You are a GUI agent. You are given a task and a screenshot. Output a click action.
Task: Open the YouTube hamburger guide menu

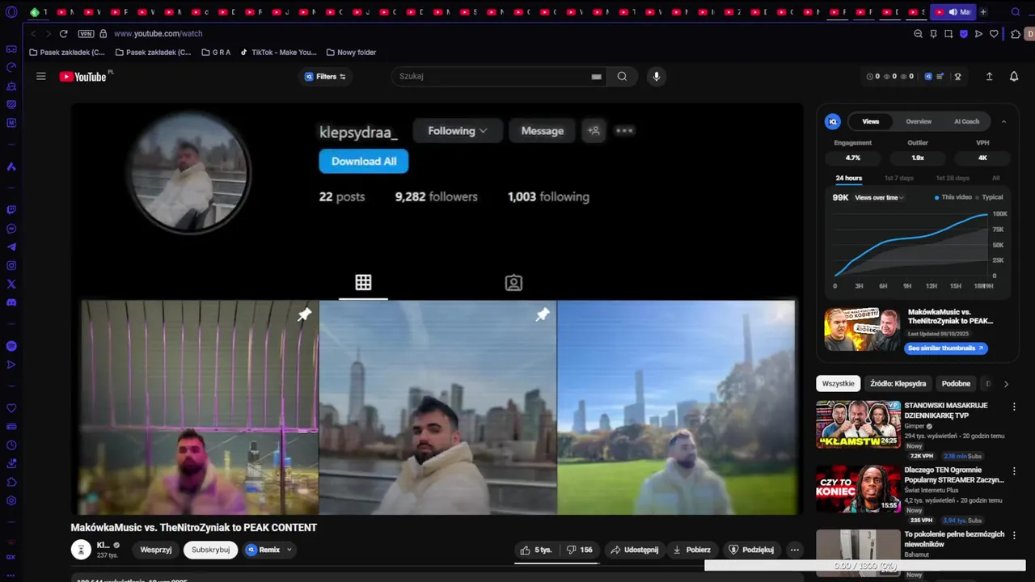coord(41,76)
